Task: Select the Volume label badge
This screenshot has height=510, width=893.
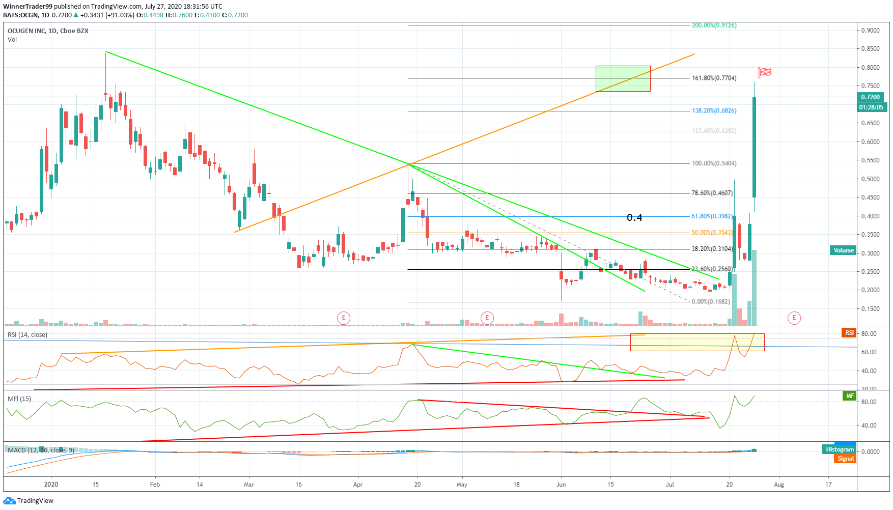Action: pos(843,250)
